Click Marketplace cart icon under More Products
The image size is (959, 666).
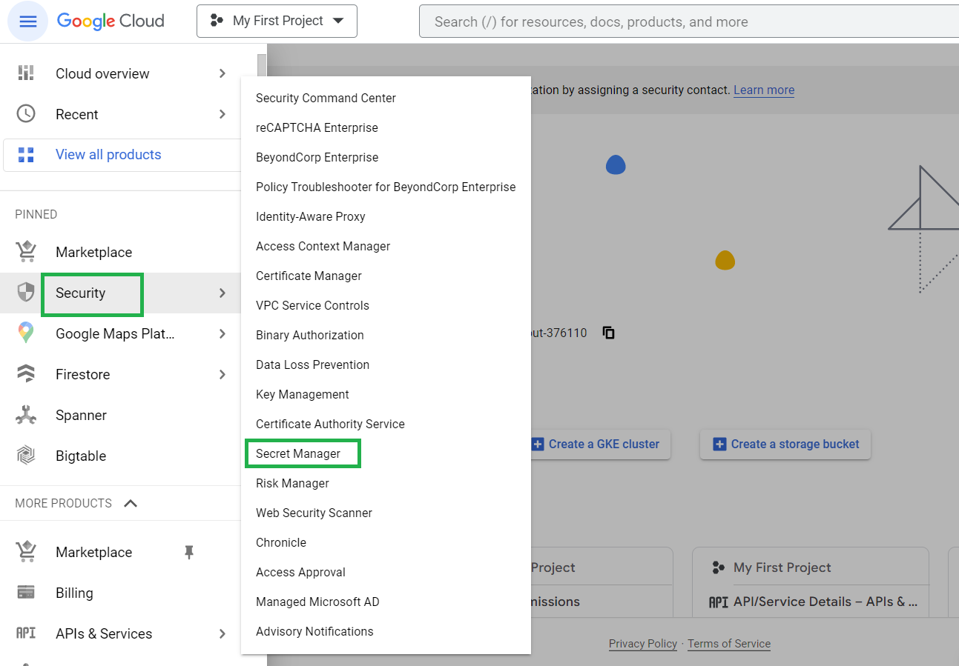[26, 552]
